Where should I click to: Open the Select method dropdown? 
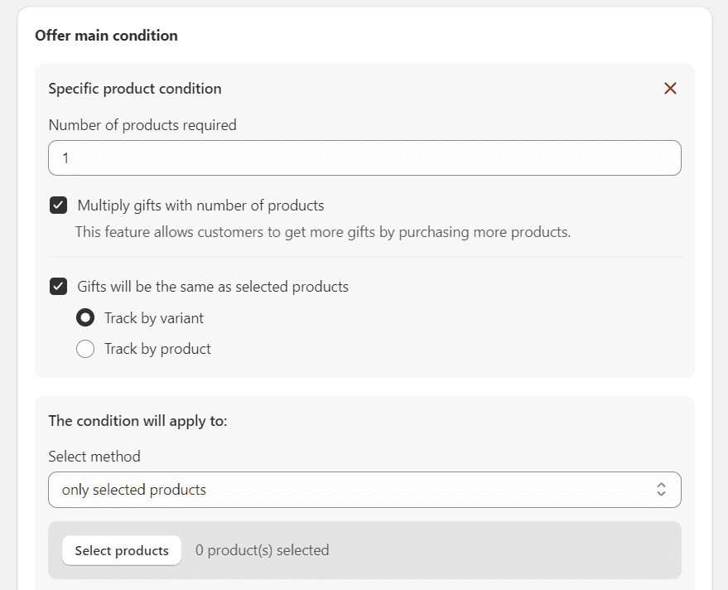point(364,490)
